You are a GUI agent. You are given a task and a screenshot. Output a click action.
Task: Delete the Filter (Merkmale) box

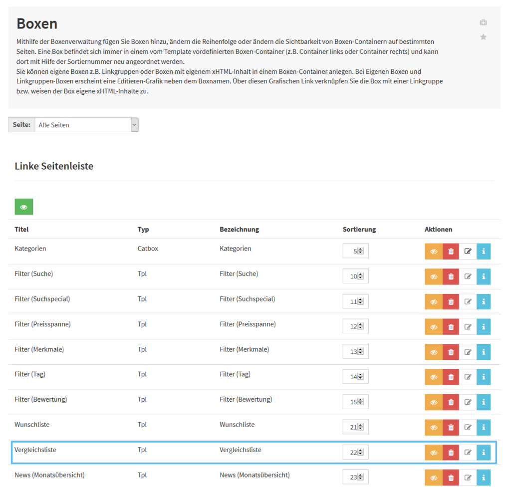(451, 352)
